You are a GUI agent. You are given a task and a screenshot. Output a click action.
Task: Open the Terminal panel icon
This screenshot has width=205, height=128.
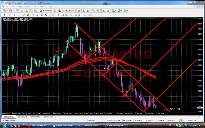[x=31, y=11]
